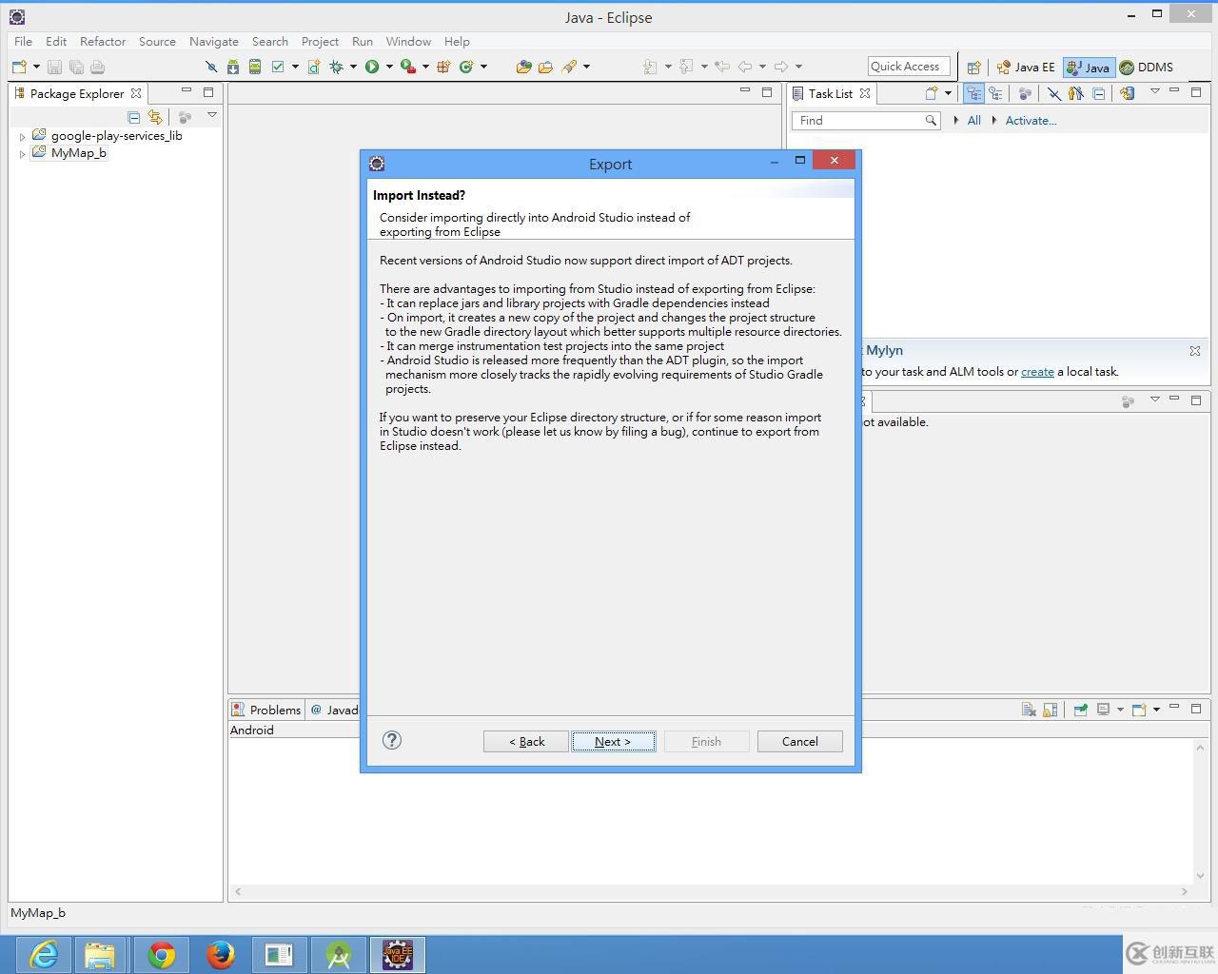Open Internet Explorer from the taskbar
This screenshot has width=1218, height=974.
coord(43,954)
